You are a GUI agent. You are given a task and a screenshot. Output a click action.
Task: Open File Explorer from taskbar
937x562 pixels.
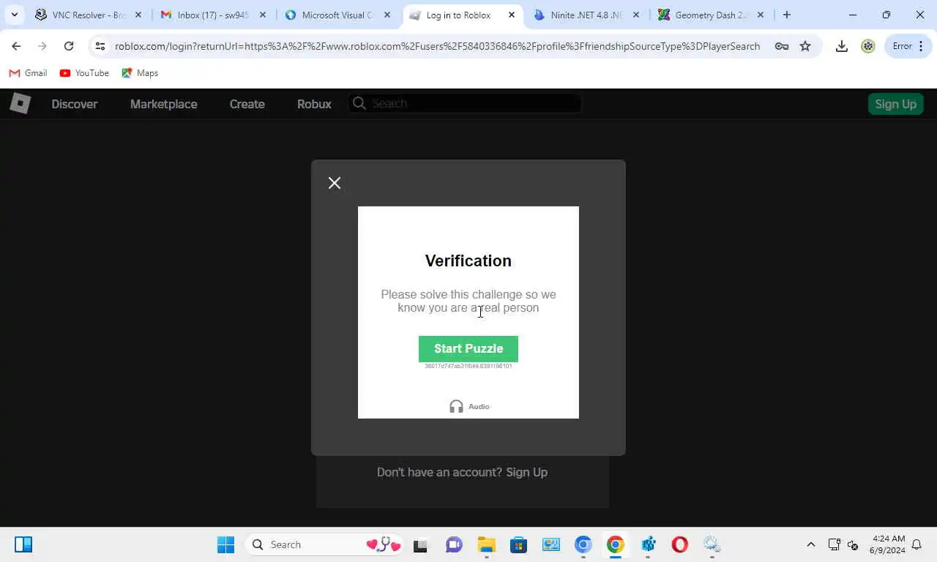pyautogui.click(x=486, y=544)
